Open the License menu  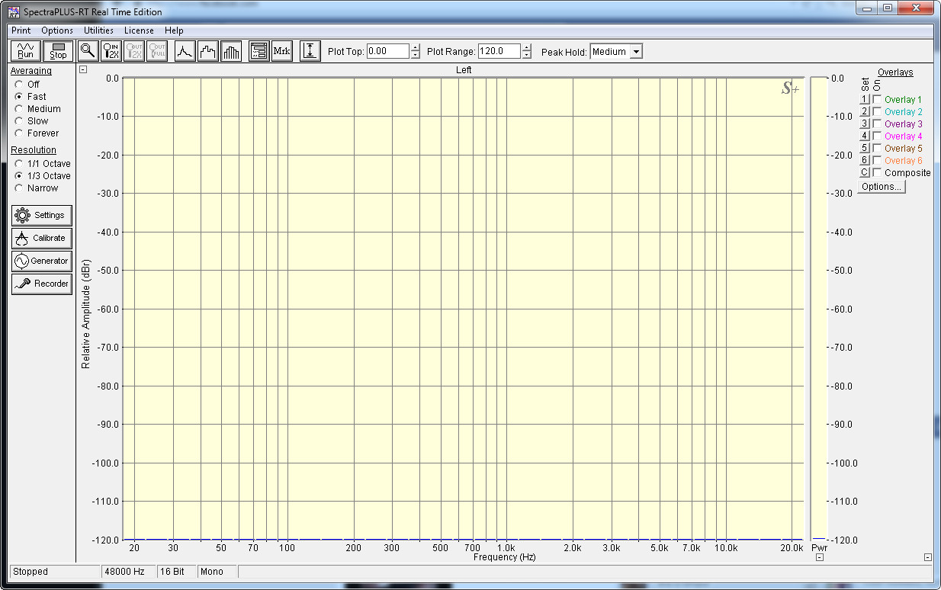click(x=139, y=30)
